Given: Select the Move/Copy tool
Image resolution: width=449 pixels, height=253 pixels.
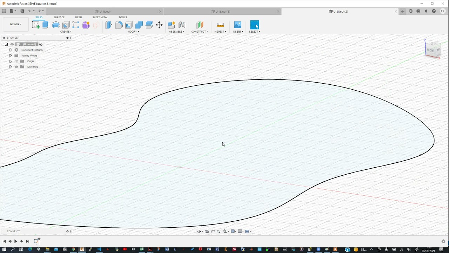Looking at the screenshot, I should [159, 25].
